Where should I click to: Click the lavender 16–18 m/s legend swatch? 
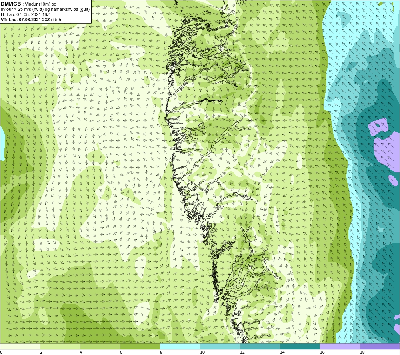click(340, 346)
